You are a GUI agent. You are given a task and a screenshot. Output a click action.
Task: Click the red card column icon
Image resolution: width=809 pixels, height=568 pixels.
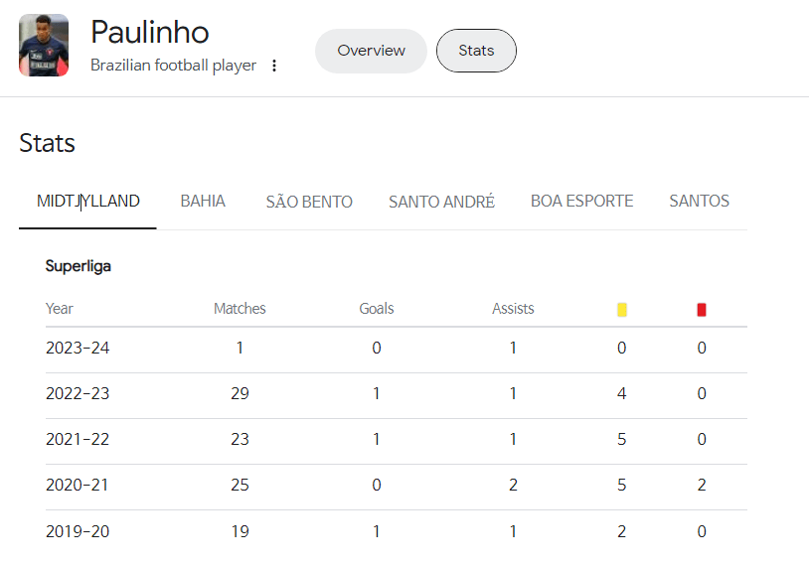pyautogui.click(x=702, y=309)
